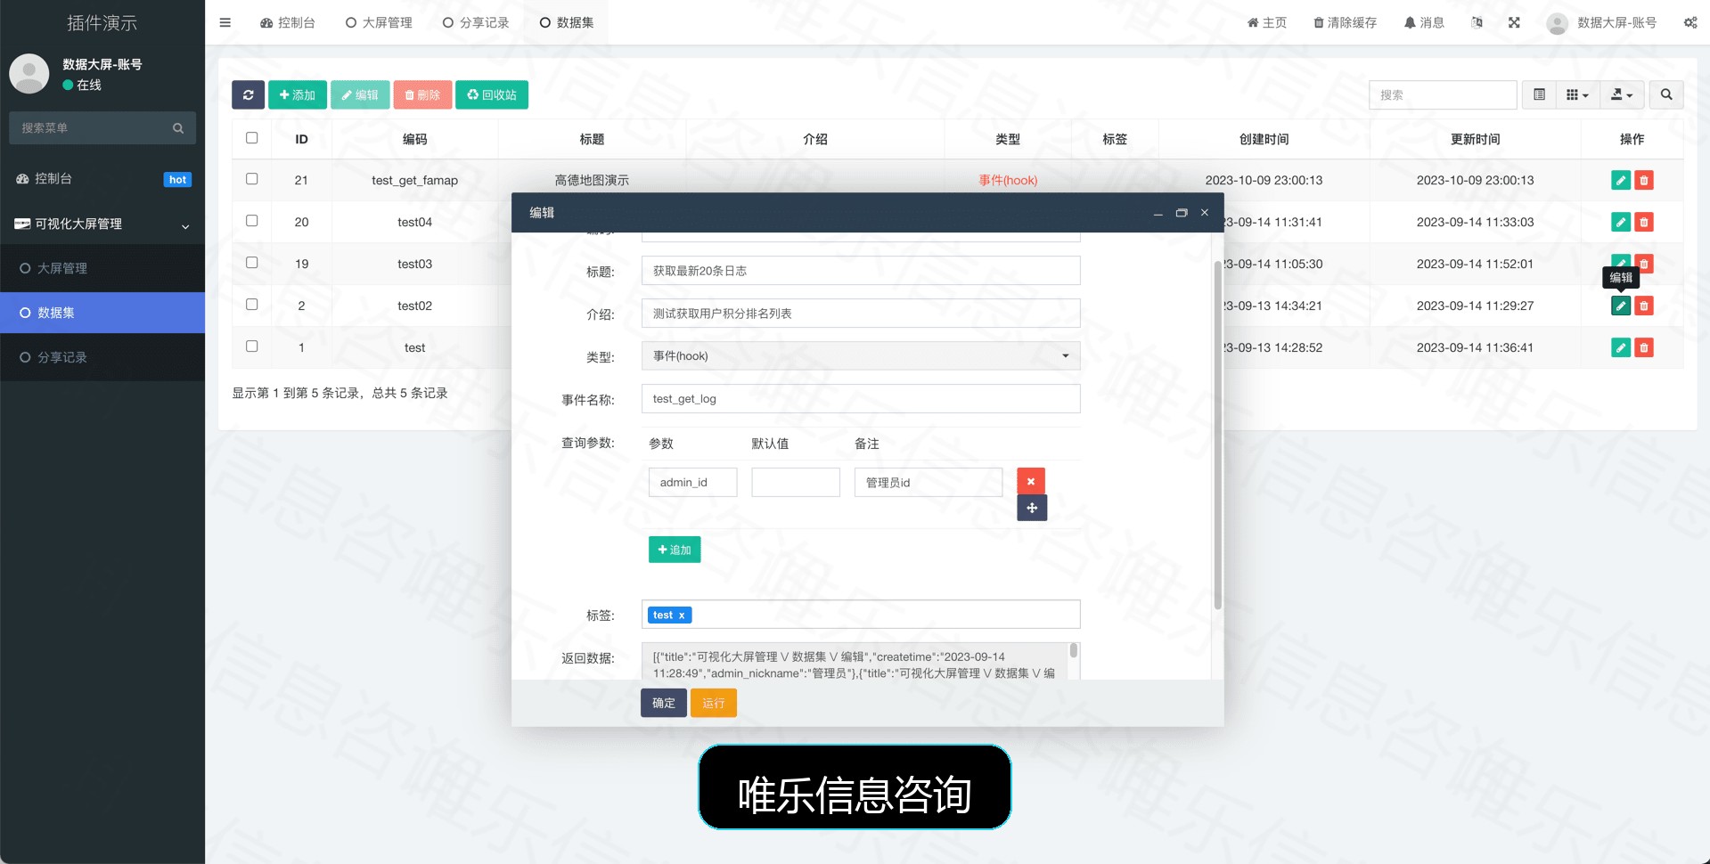Click the orange 运行 button

[x=714, y=703]
